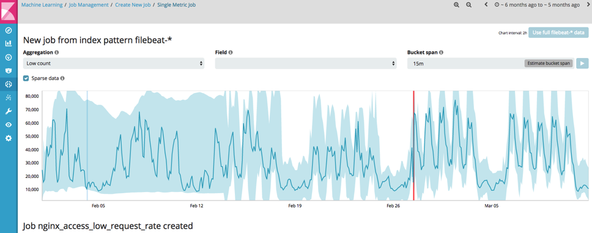
Task: Run the job preview play button
Action: [582, 64]
